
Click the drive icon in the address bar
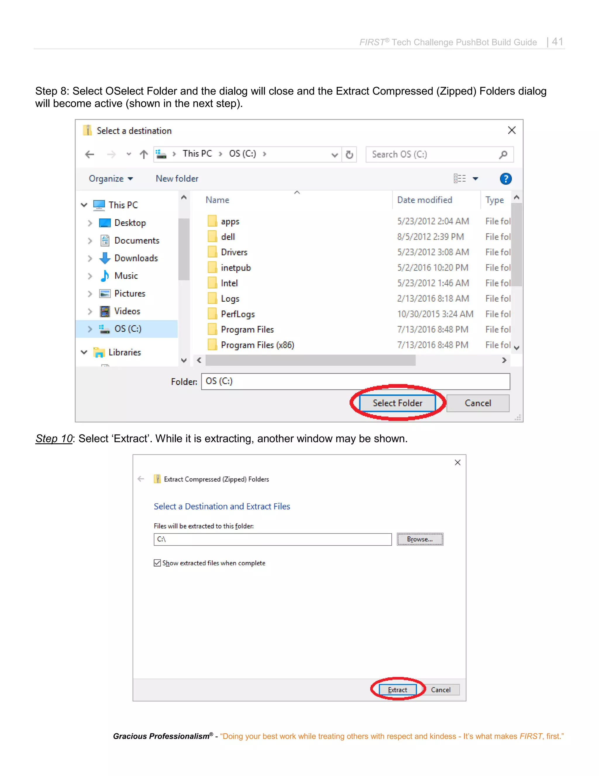[x=161, y=154]
